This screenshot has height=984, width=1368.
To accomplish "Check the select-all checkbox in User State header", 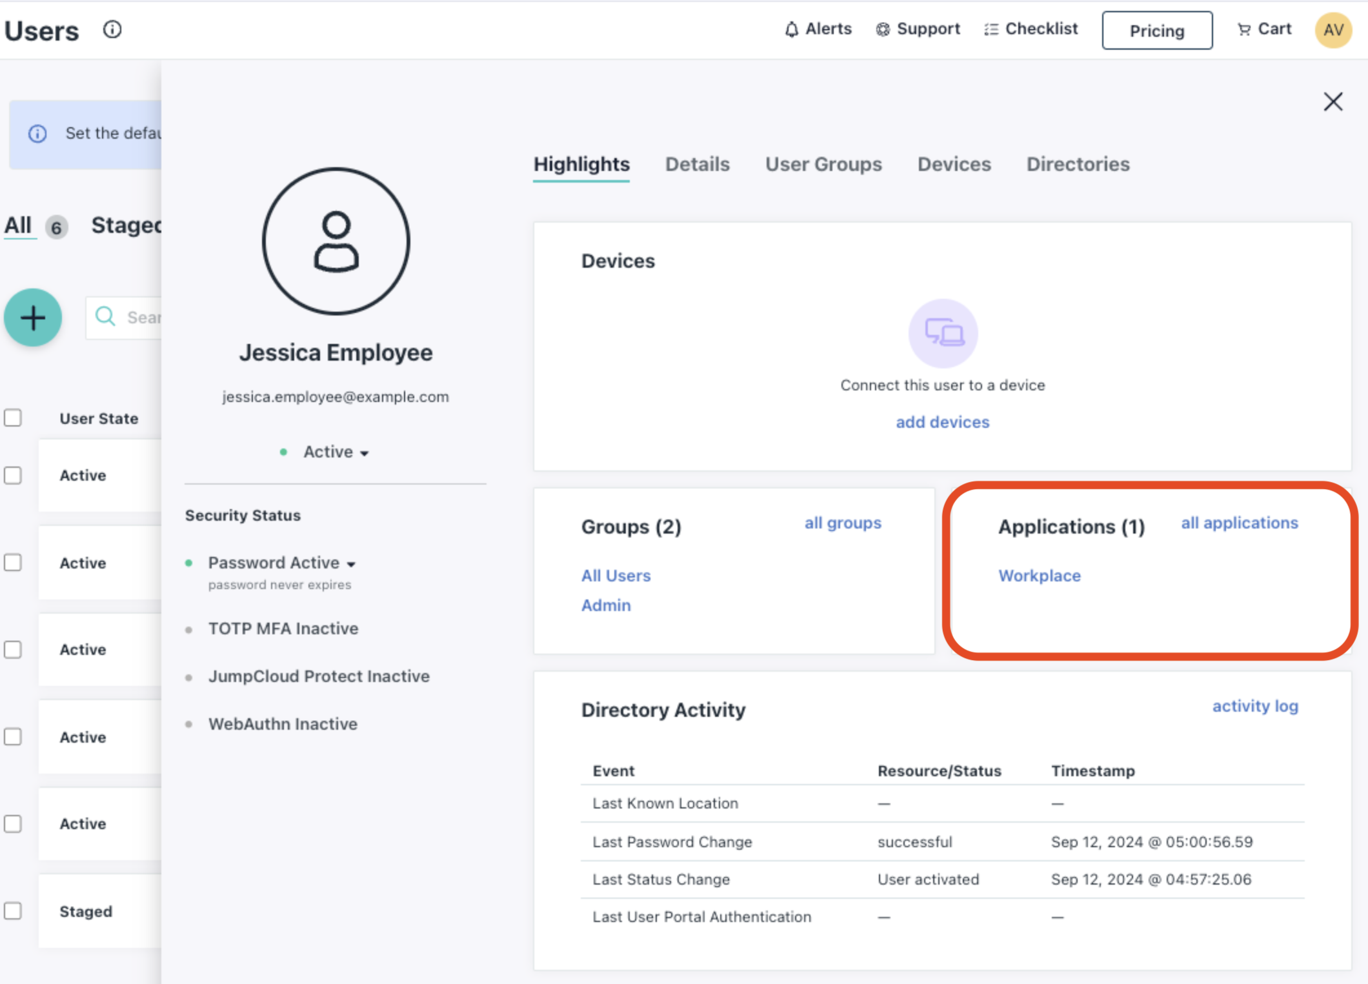I will pyautogui.click(x=13, y=417).
